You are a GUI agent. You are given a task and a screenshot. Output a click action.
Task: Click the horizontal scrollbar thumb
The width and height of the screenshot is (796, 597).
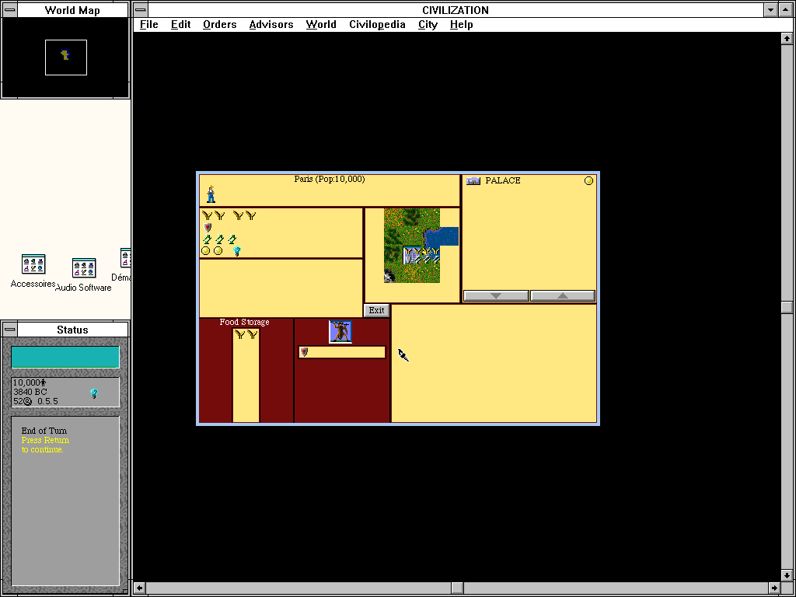click(x=457, y=588)
